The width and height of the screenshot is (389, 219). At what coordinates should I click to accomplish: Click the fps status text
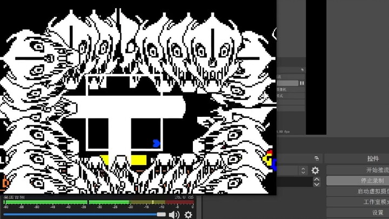coord(283,131)
